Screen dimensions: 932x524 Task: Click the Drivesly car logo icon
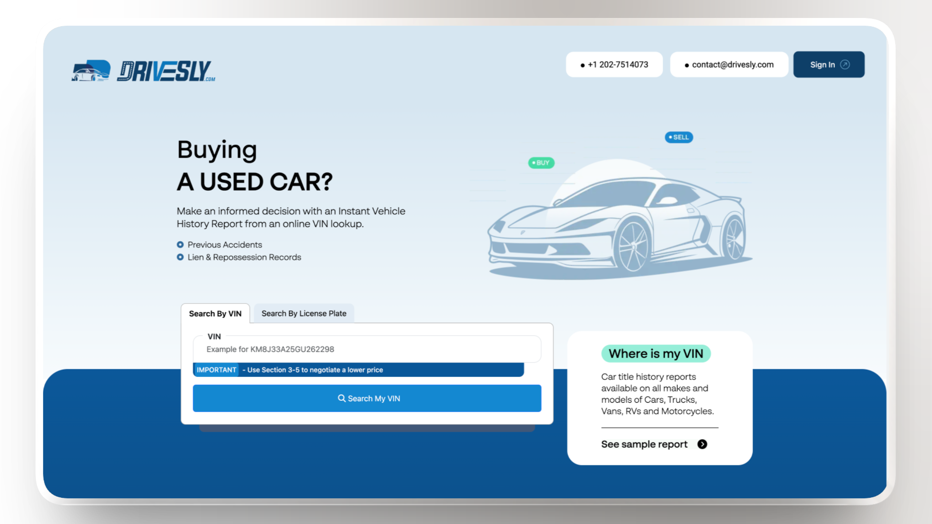91,70
